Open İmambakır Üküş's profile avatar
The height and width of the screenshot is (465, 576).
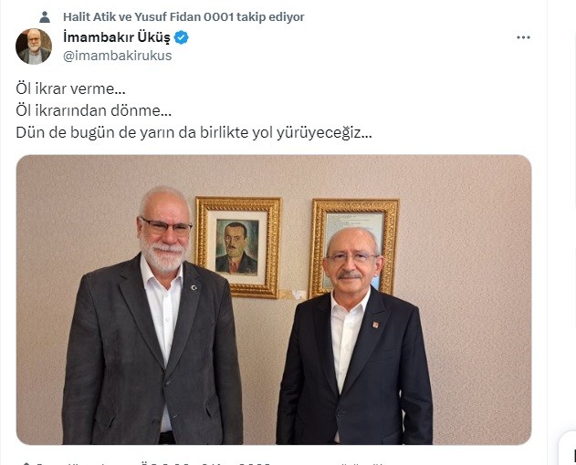point(34,46)
